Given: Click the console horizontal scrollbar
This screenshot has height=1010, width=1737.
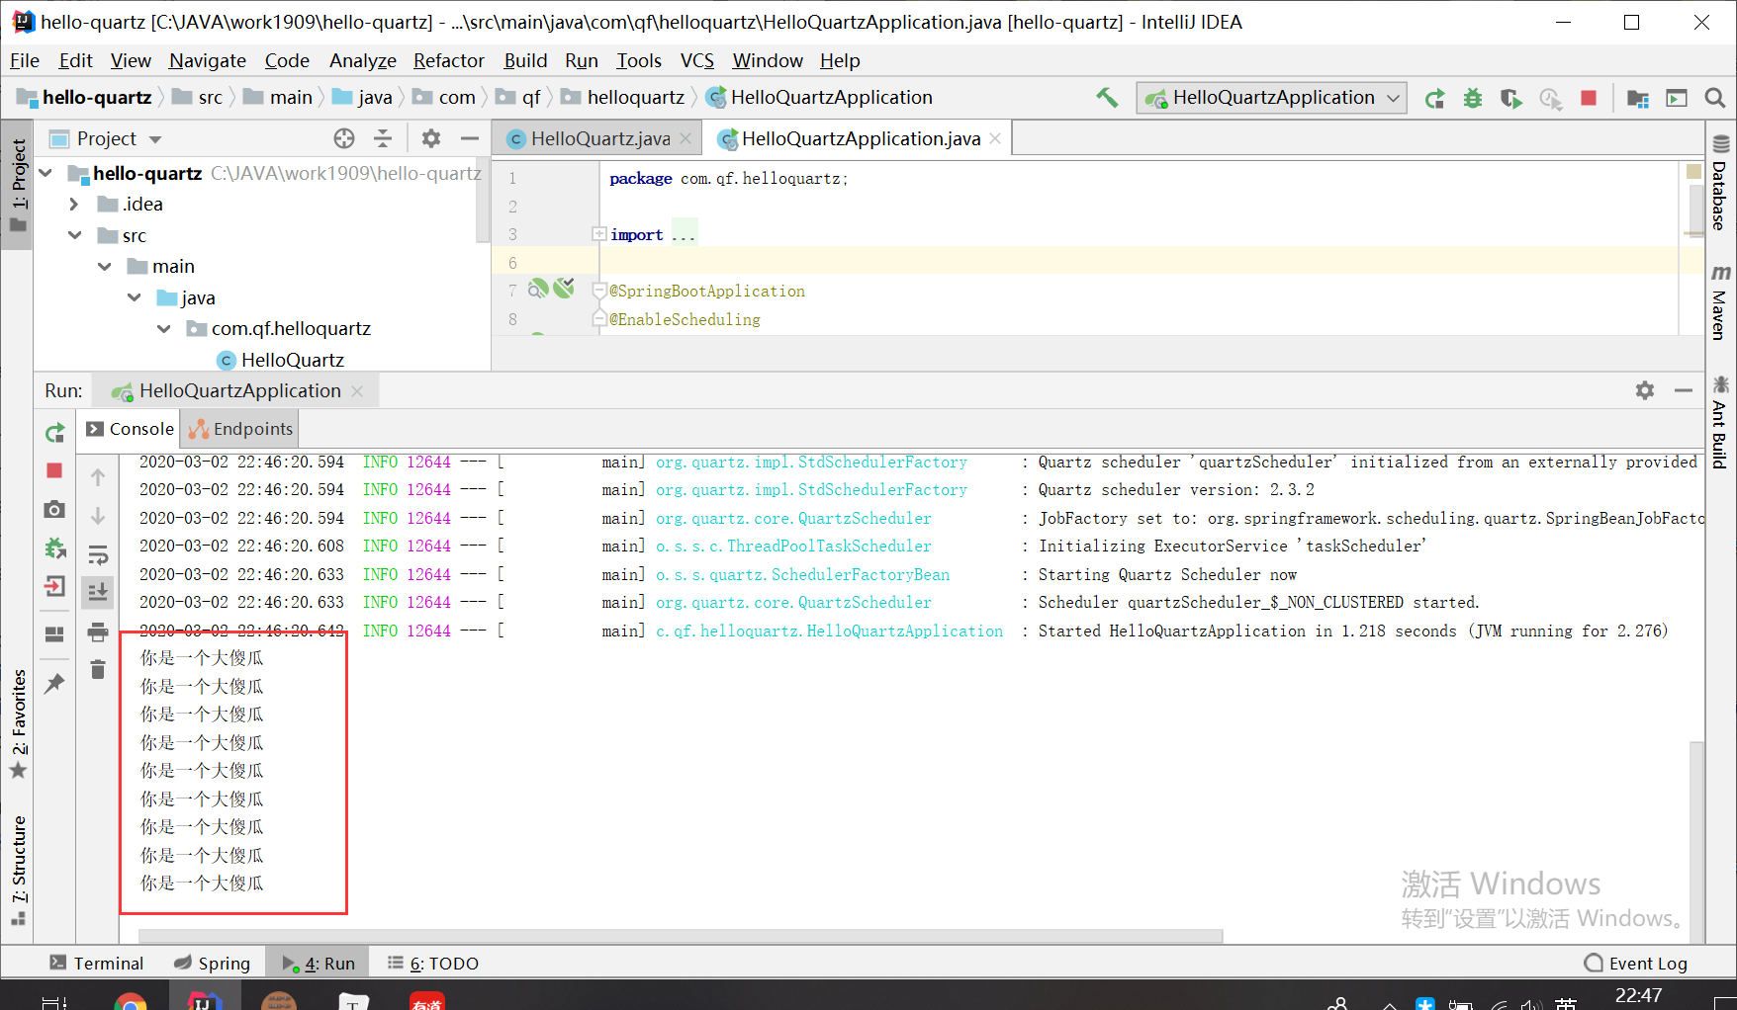Looking at the screenshot, I should [x=681, y=935].
